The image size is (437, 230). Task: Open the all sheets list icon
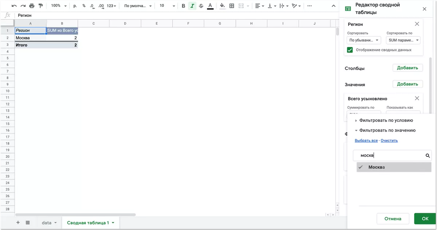tap(28, 223)
